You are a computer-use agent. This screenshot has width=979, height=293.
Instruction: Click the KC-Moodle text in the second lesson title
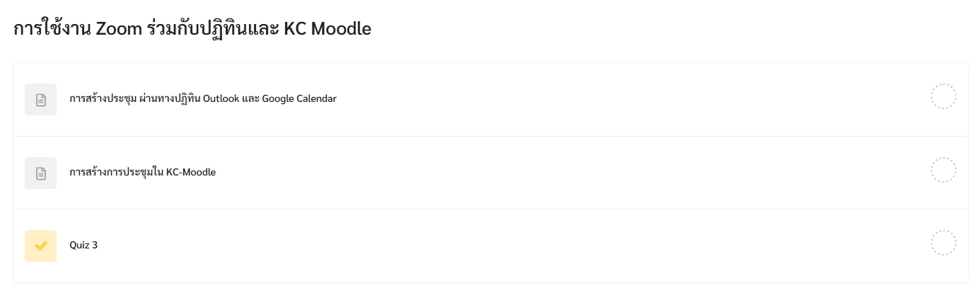[191, 173]
